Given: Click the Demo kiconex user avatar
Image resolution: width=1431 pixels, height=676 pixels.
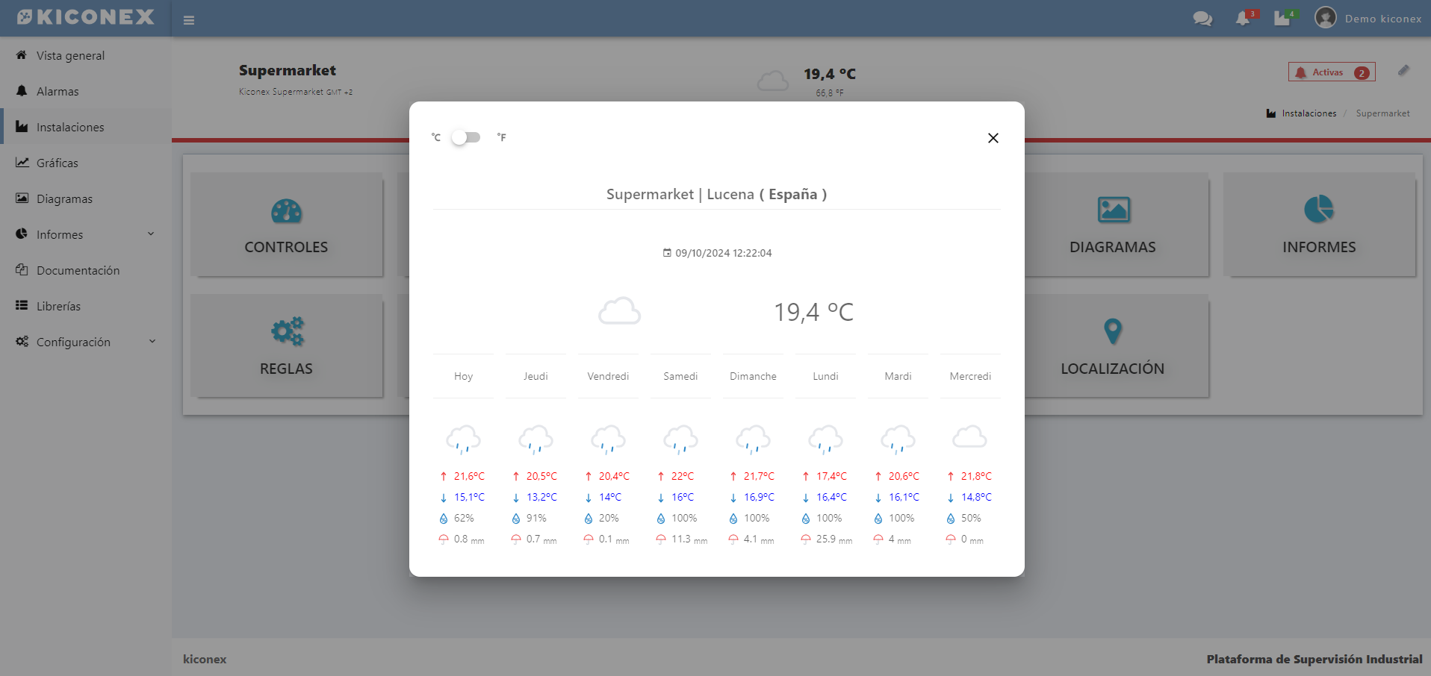Looking at the screenshot, I should click(1326, 18).
